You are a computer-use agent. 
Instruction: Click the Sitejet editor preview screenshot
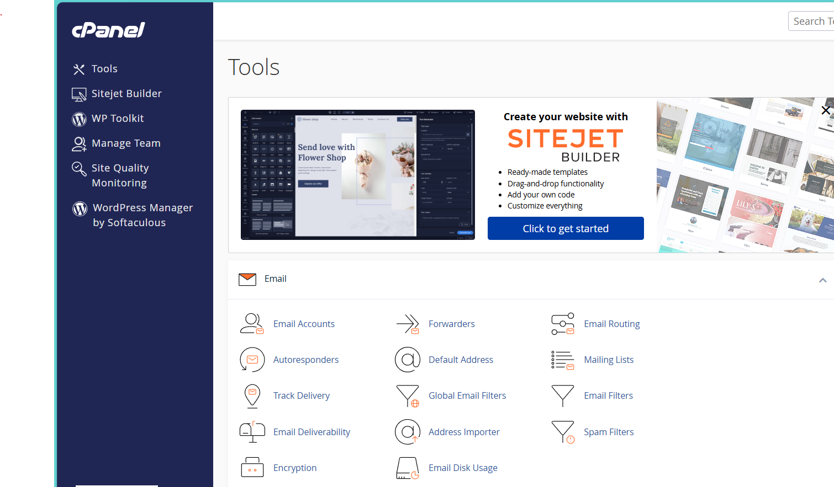tap(358, 175)
